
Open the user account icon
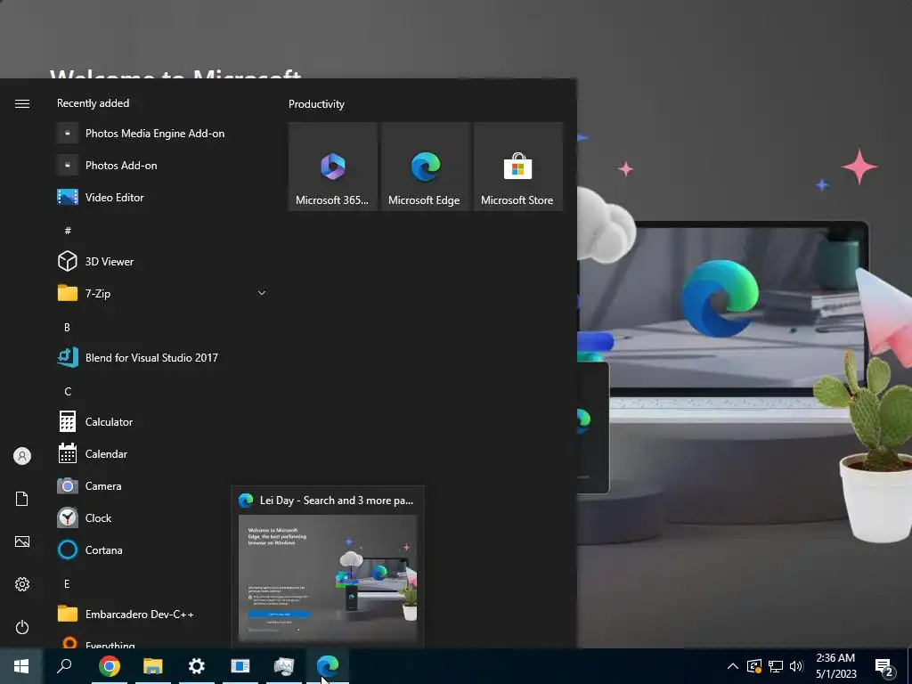pyautogui.click(x=22, y=456)
